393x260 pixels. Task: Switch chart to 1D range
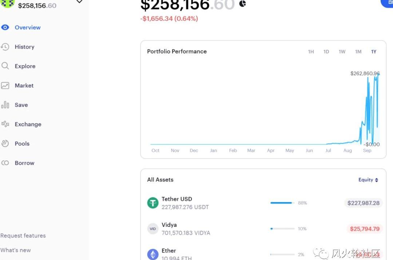tap(326, 52)
